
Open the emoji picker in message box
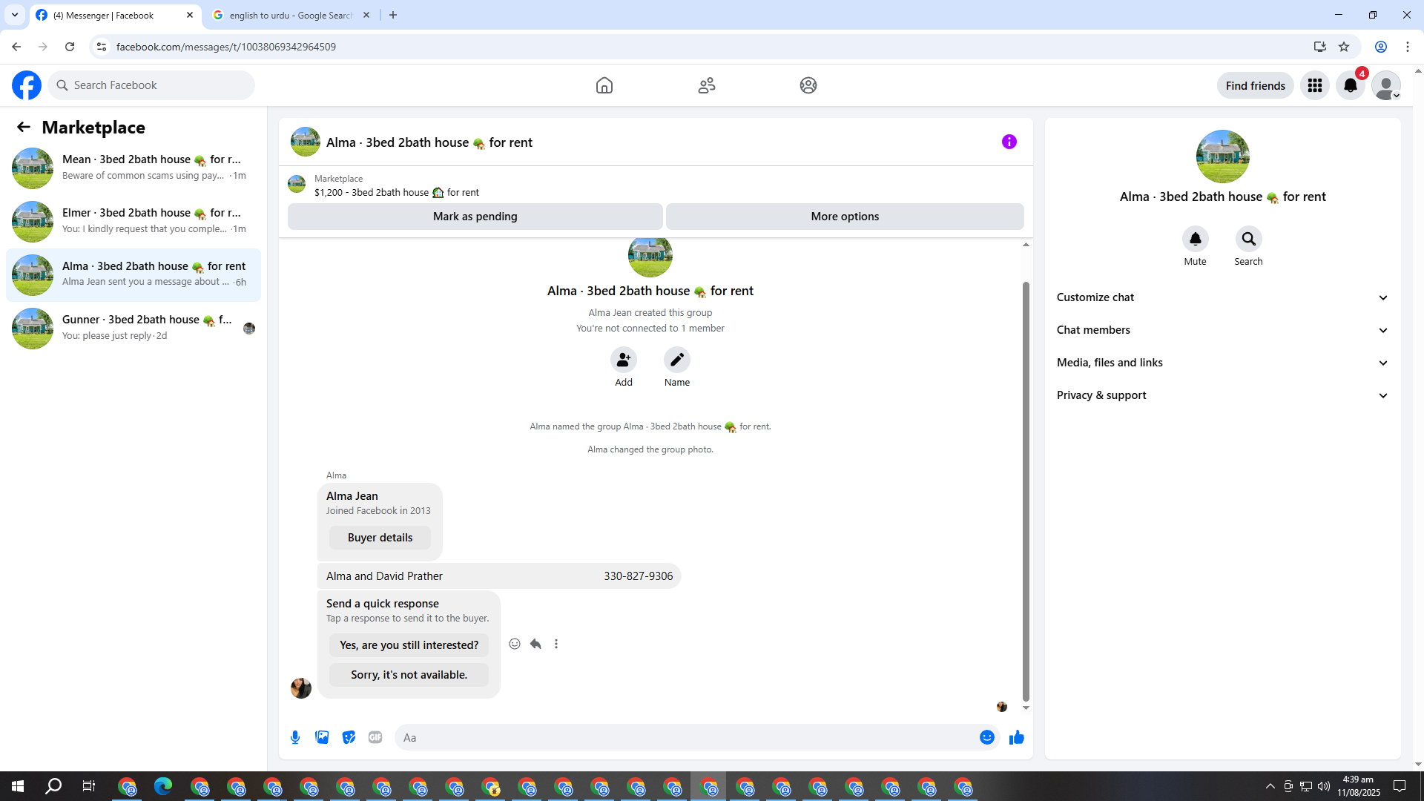coord(986,737)
